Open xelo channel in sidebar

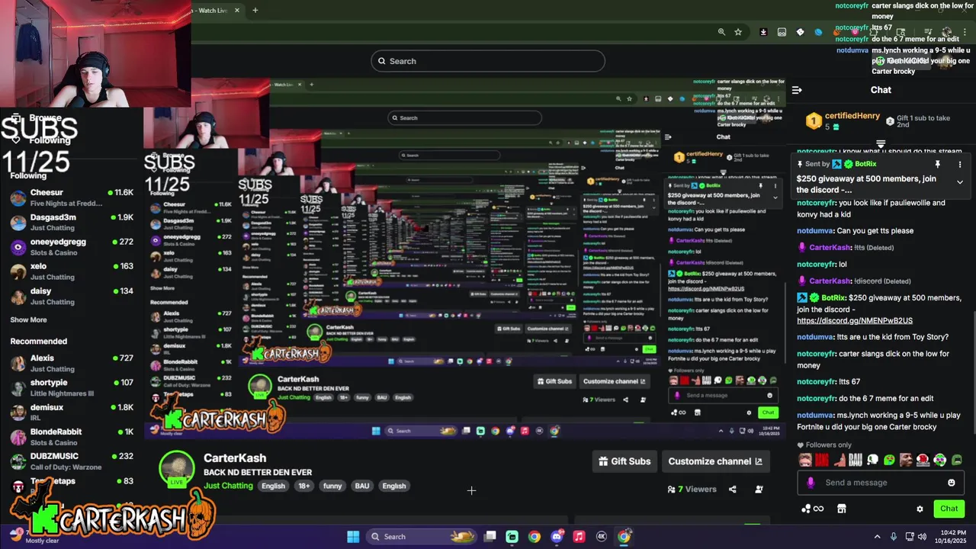(x=72, y=271)
